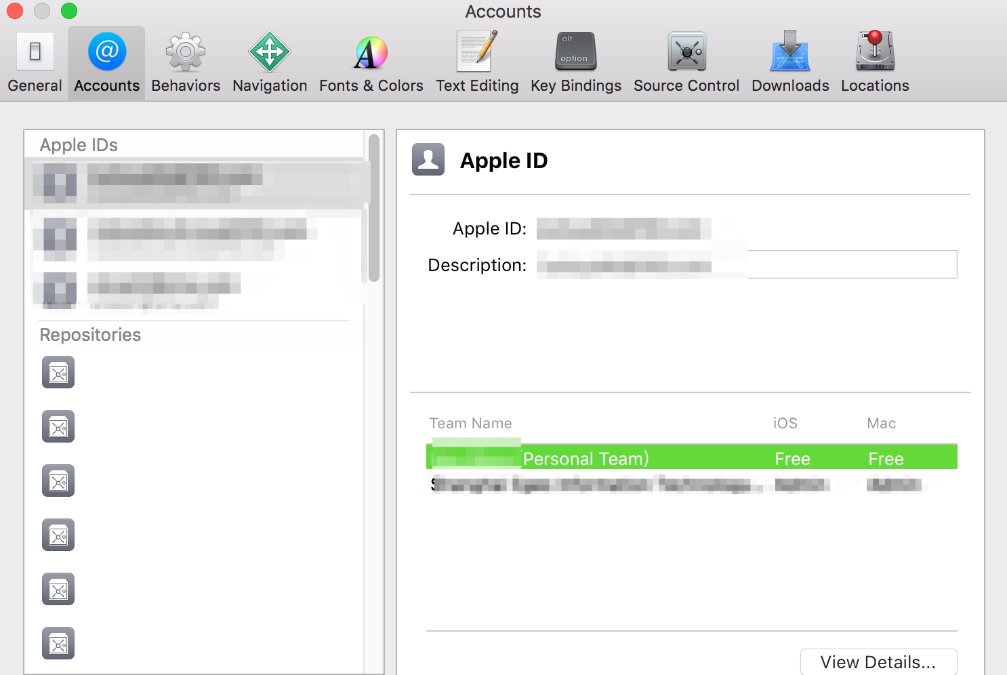Select the first repository icon under Repositories
The height and width of the screenshot is (675, 1007).
(x=58, y=373)
